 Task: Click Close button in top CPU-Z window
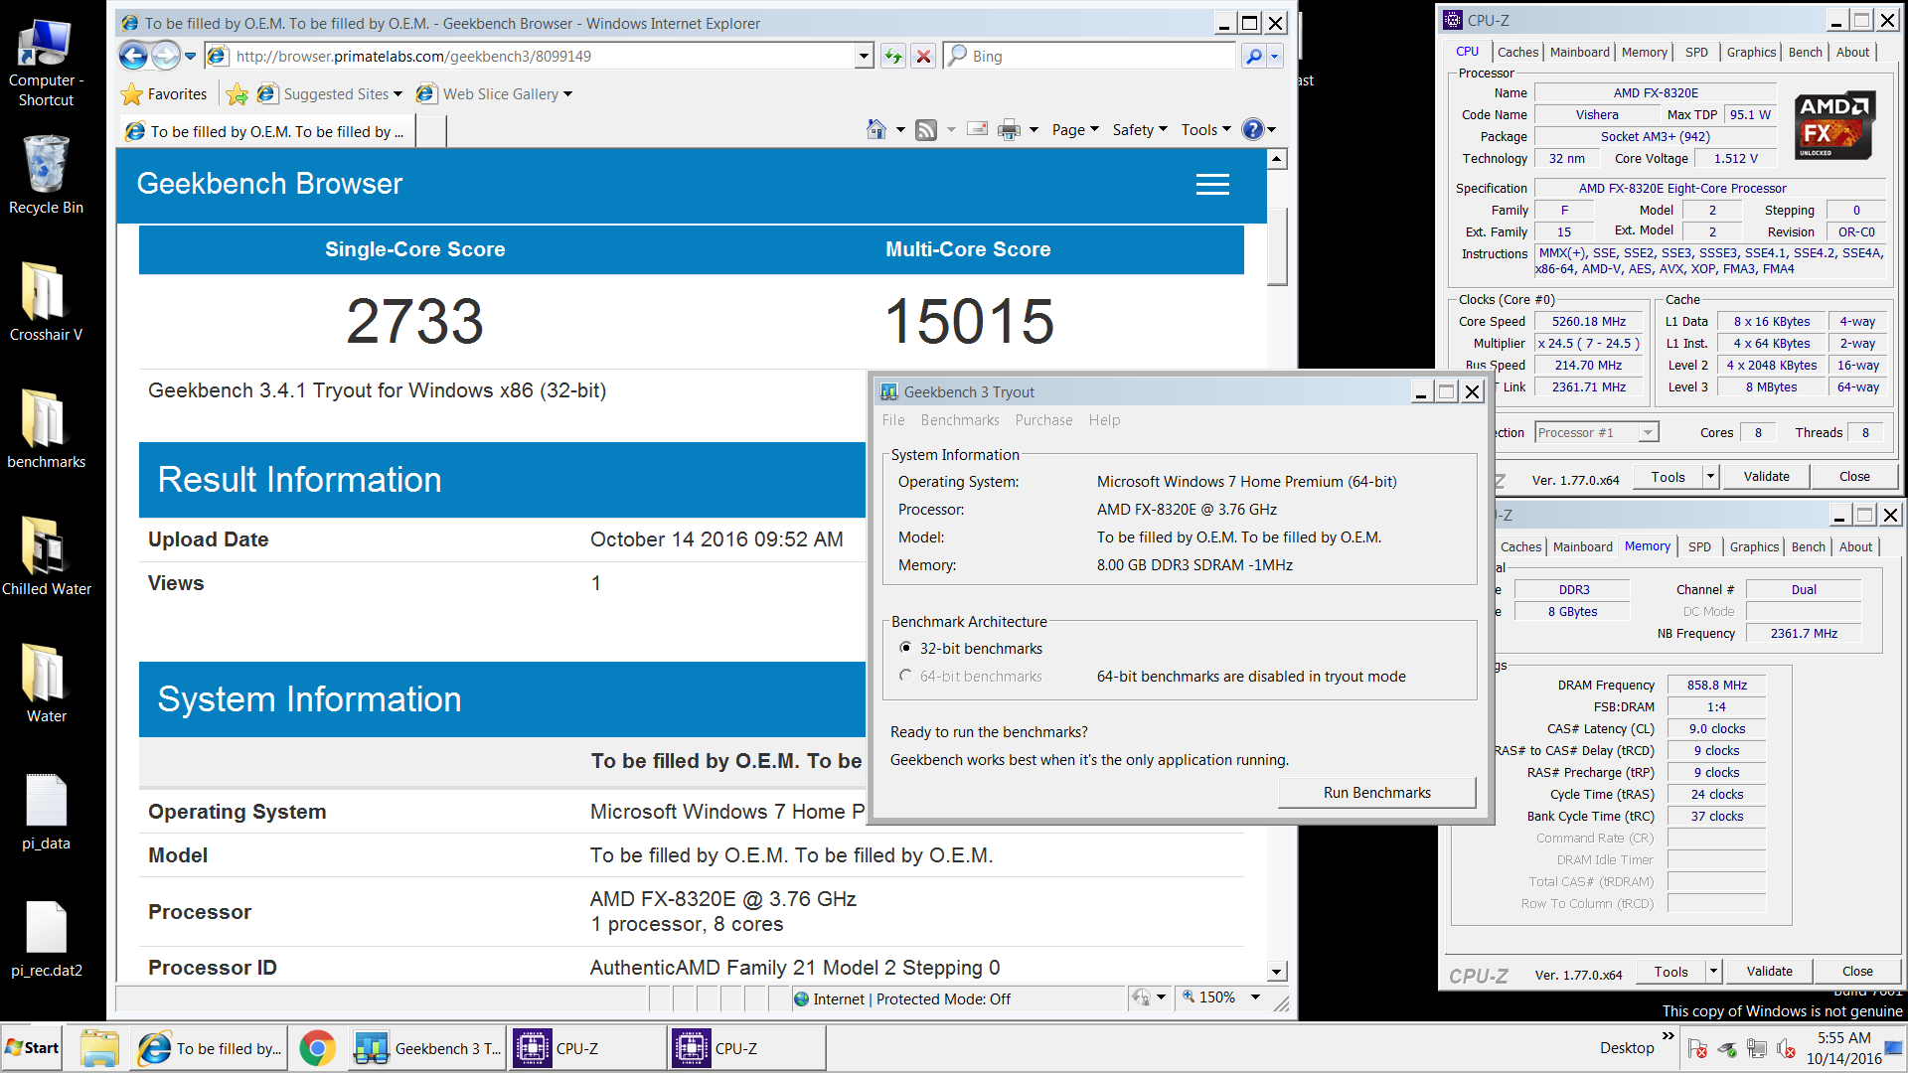tap(1854, 477)
